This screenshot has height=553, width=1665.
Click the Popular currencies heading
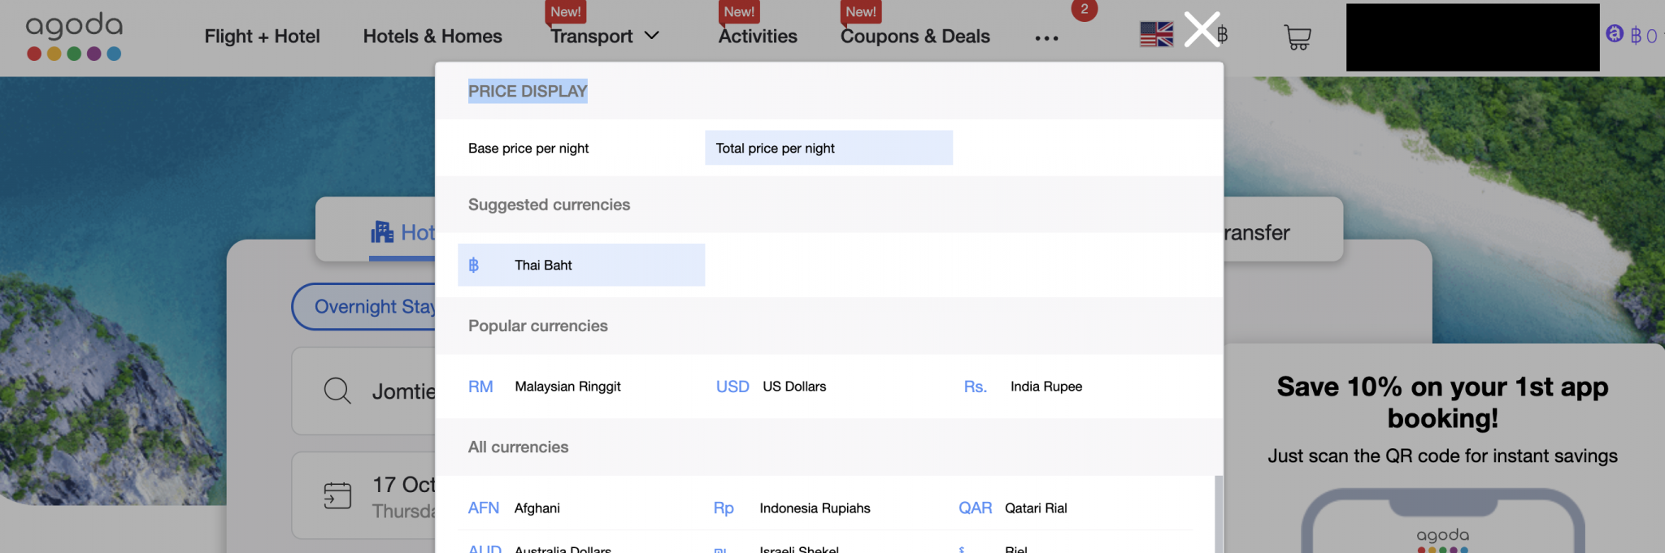click(x=537, y=326)
